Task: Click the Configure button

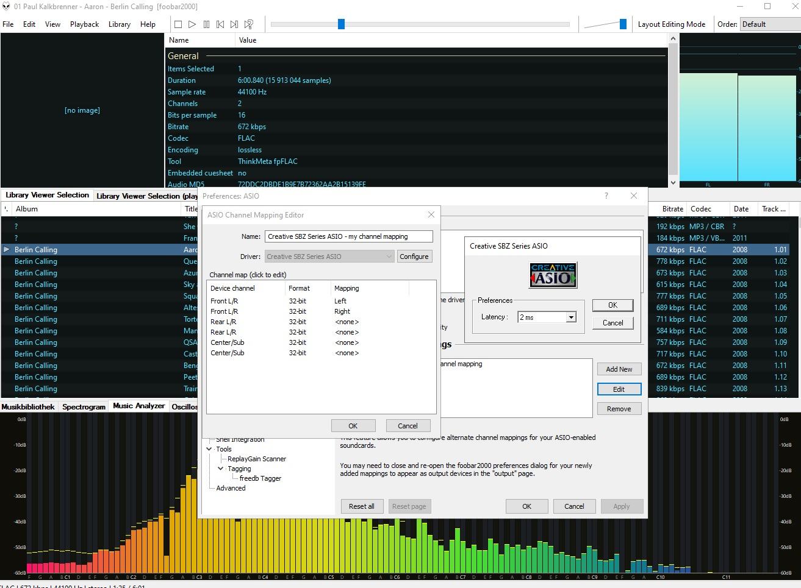Action: [414, 257]
